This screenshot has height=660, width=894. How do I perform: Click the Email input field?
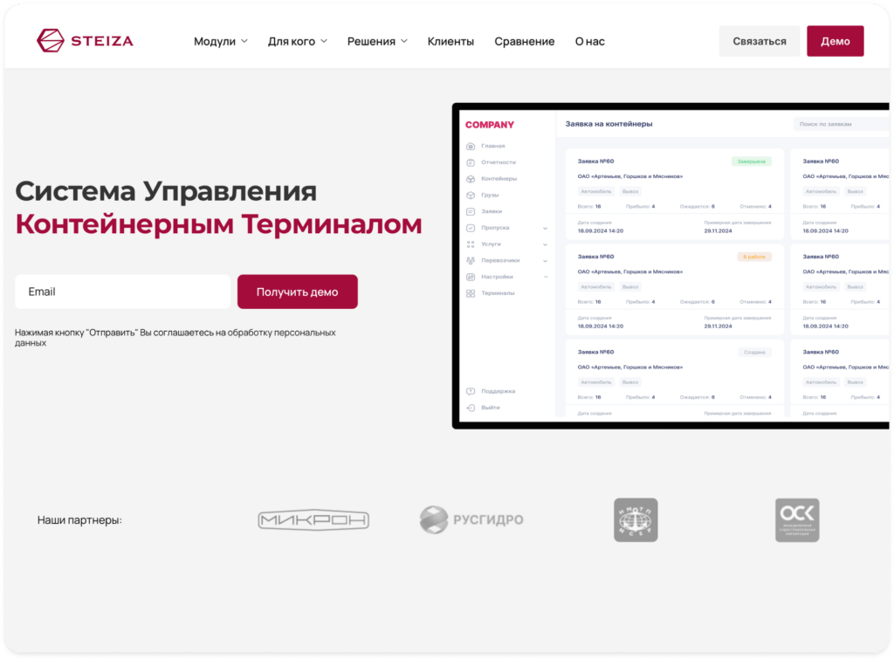tap(122, 292)
